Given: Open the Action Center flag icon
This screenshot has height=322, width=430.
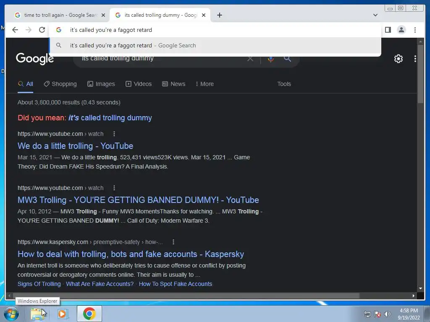Looking at the screenshot, I should [x=378, y=314].
